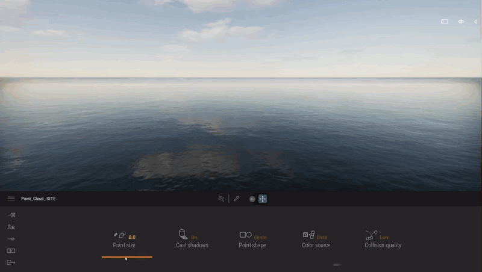Viewport: 482px width, 272px height.
Task: Select the Point_Cloud_SITE object name
Action: click(x=39, y=199)
